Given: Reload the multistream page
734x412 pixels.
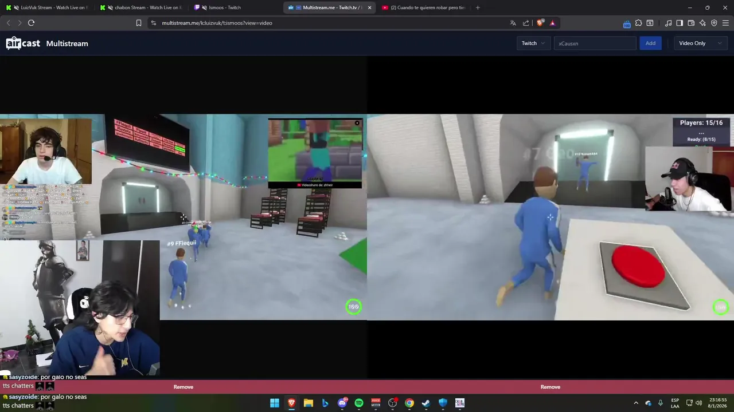Looking at the screenshot, I should tap(31, 23).
